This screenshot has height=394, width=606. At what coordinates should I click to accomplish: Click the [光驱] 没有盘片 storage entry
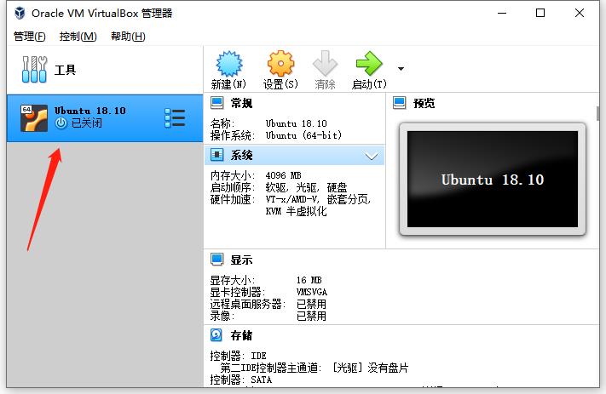pyautogui.click(x=370, y=368)
